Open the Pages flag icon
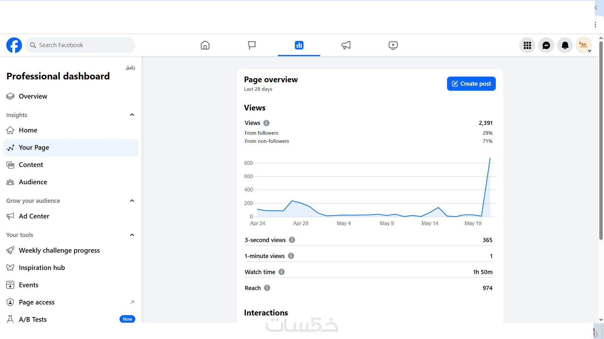This screenshot has height=339, width=604. coord(252,45)
